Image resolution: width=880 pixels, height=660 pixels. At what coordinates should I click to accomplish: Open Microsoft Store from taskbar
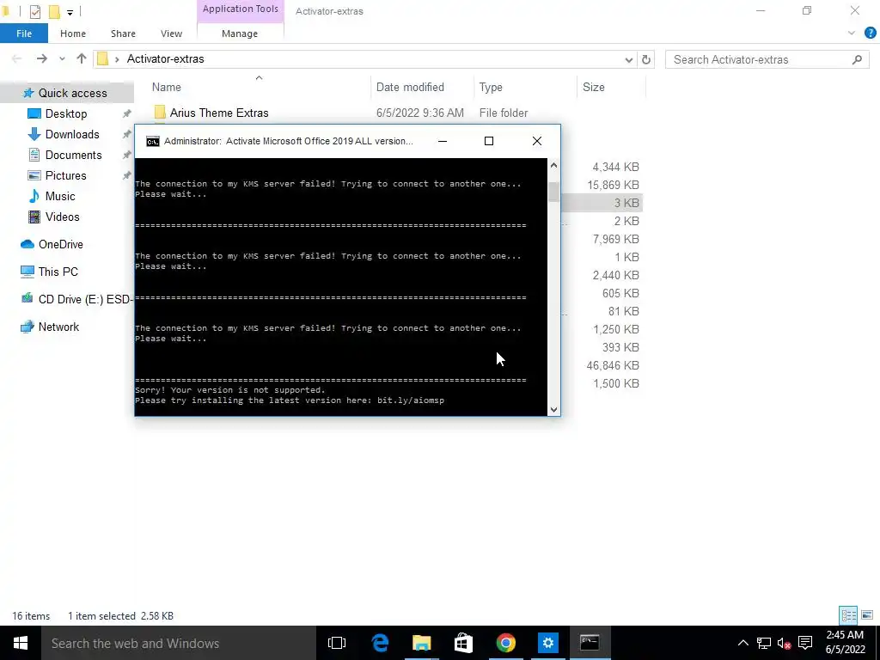(x=463, y=643)
